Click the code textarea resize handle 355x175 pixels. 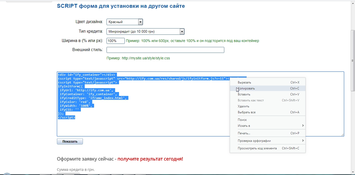tap(343, 135)
